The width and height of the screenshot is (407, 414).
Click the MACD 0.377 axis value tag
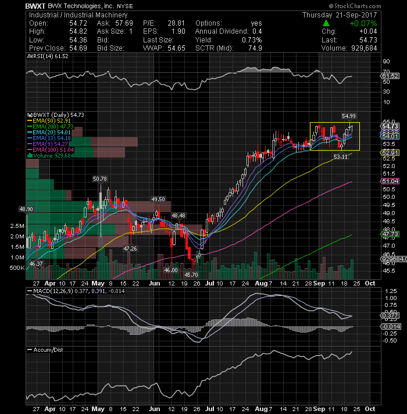390,316
